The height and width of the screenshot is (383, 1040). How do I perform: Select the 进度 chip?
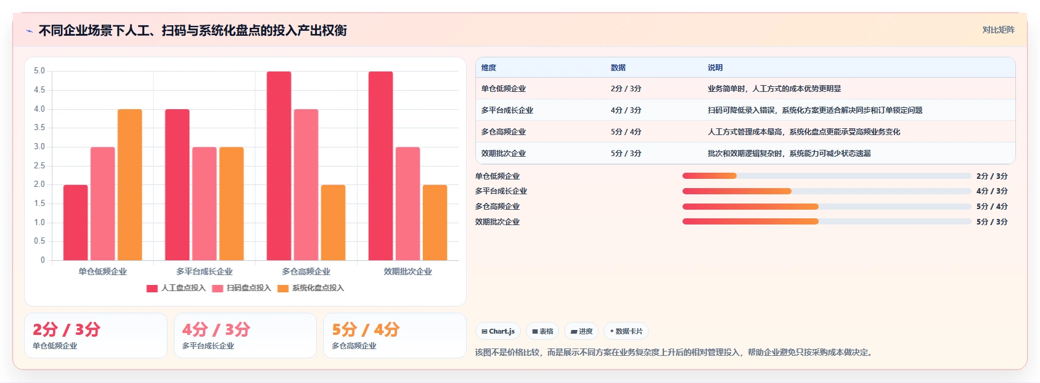(x=581, y=331)
